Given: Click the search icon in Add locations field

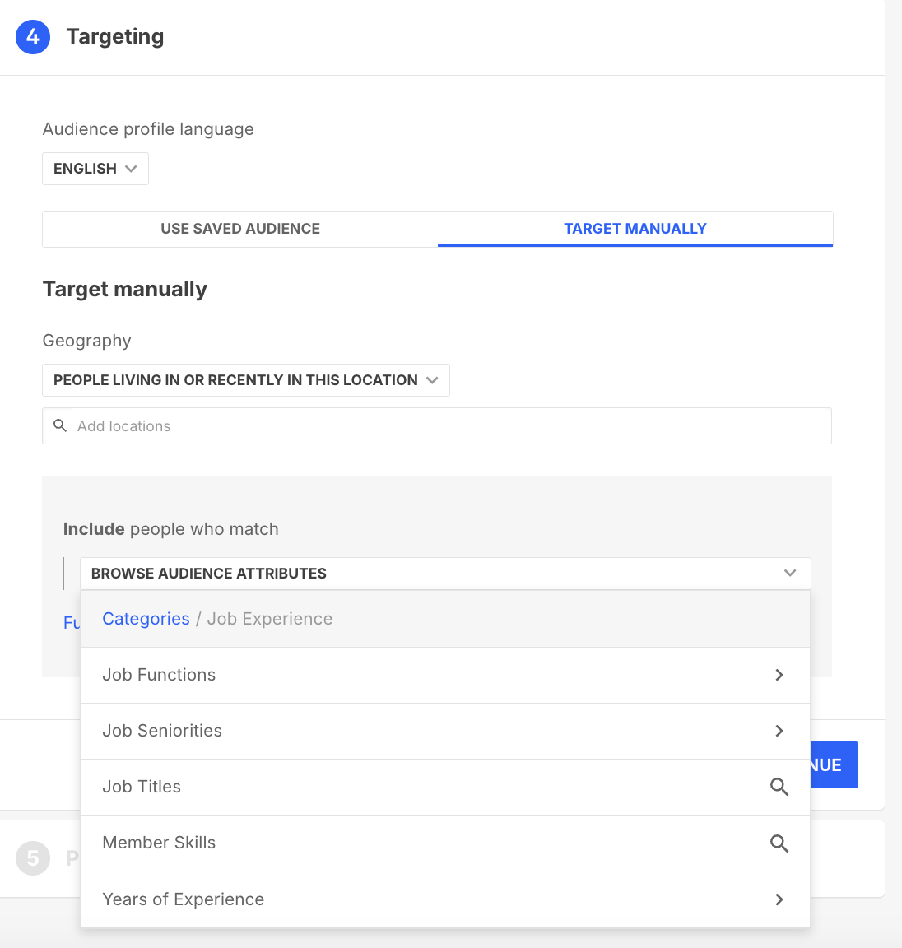Looking at the screenshot, I should 60,425.
